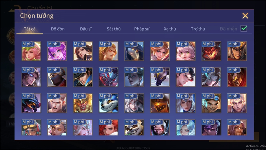Screen dimensions: 266x150
Task: Select the light-blue haired girl hero
Action: point(186,127)
